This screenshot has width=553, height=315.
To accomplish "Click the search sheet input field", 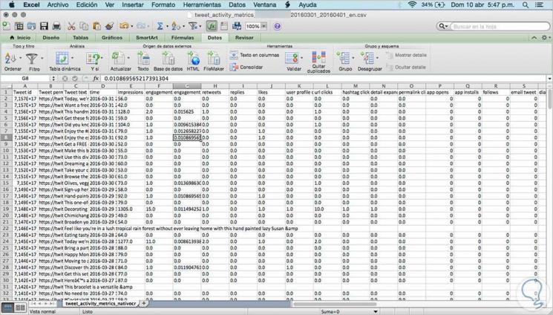I will 499,26.
